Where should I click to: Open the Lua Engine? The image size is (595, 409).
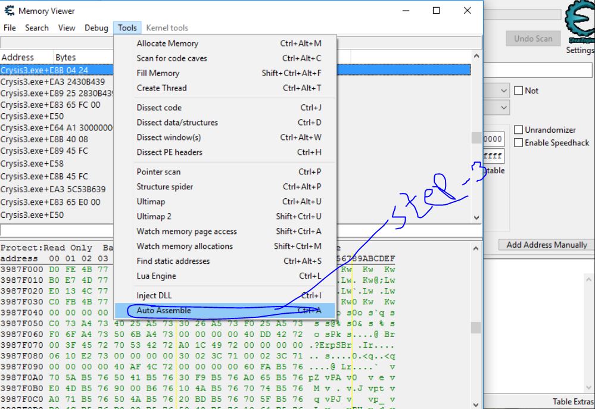point(225,276)
